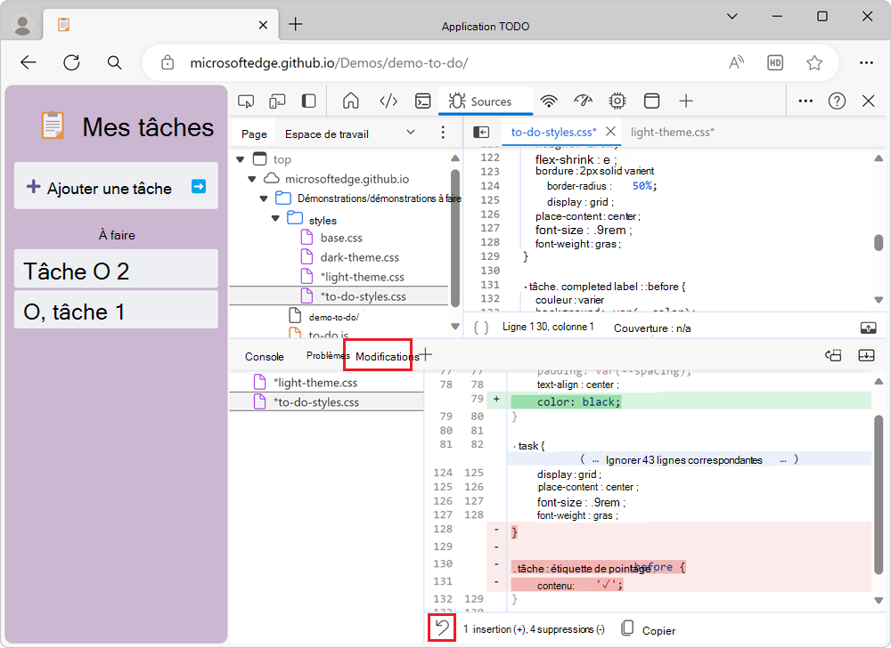Activate the device emulation toolbar icon
Viewport: 891px width, 648px height.
[x=277, y=101]
